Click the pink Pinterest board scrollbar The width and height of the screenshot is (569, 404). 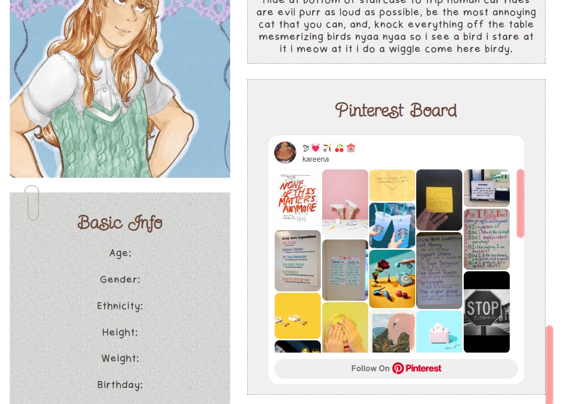(521, 203)
